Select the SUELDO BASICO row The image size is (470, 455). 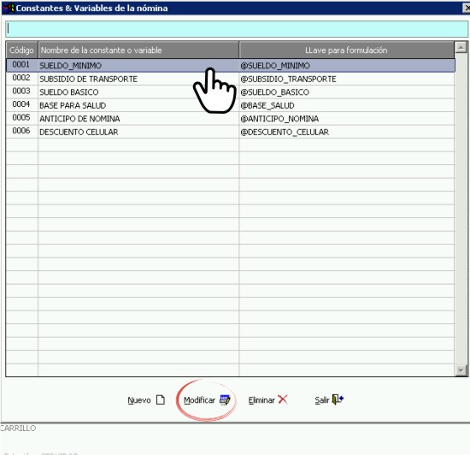pyautogui.click(x=230, y=92)
